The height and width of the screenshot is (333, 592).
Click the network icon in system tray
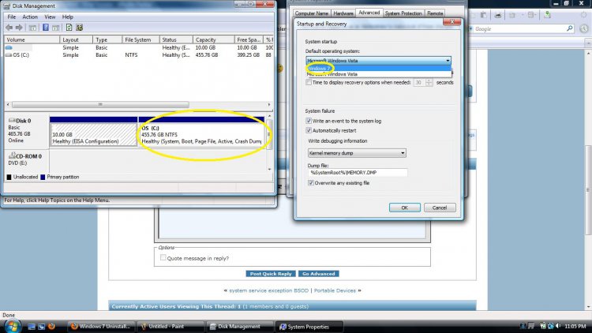pyautogui.click(x=551, y=326)
